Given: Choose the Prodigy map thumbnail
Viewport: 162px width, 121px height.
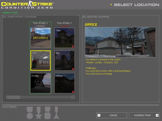Looking at the screenshot, I should 40,83.
